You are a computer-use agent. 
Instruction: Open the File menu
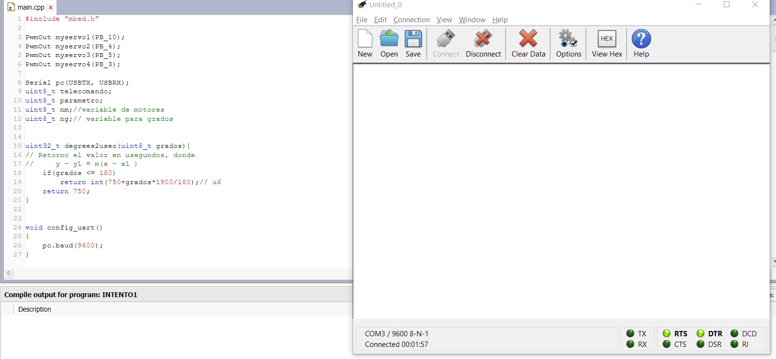[362, 20]
